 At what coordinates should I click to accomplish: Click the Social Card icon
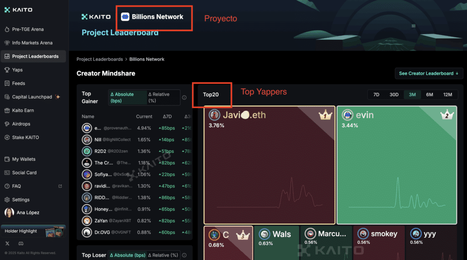(x=7, y=172)
